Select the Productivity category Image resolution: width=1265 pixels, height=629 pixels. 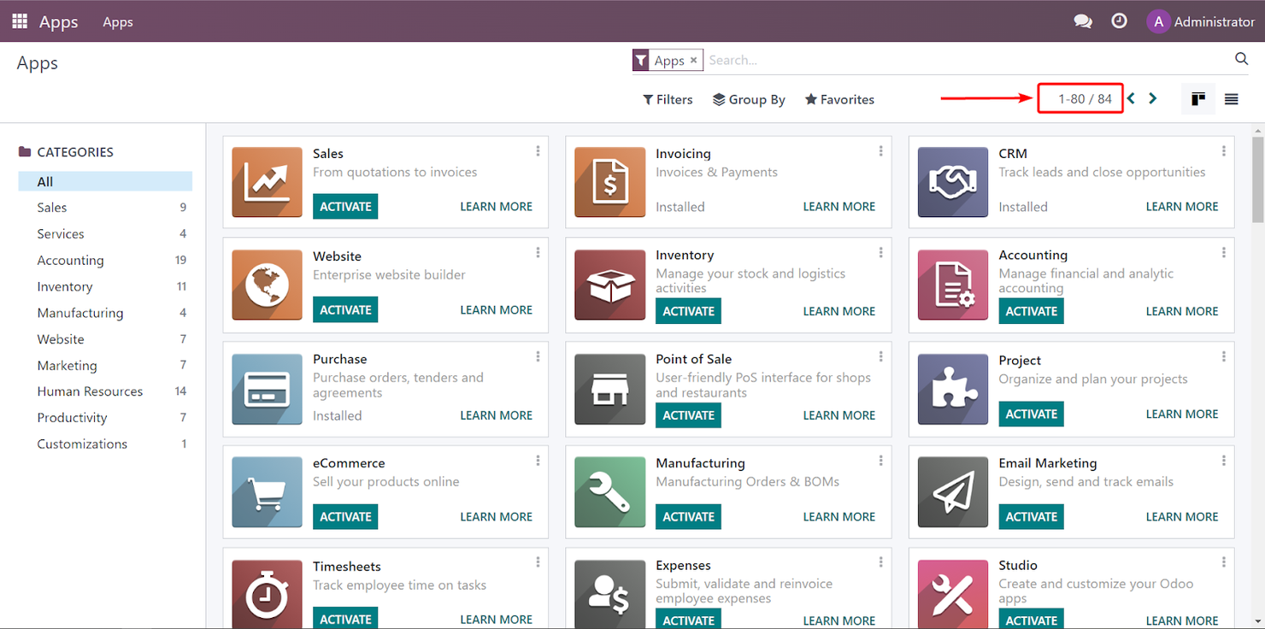click(105, 418)
